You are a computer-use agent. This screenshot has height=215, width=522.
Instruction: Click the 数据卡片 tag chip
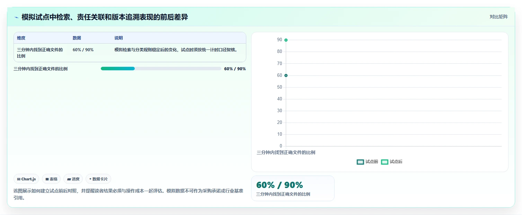98,179
